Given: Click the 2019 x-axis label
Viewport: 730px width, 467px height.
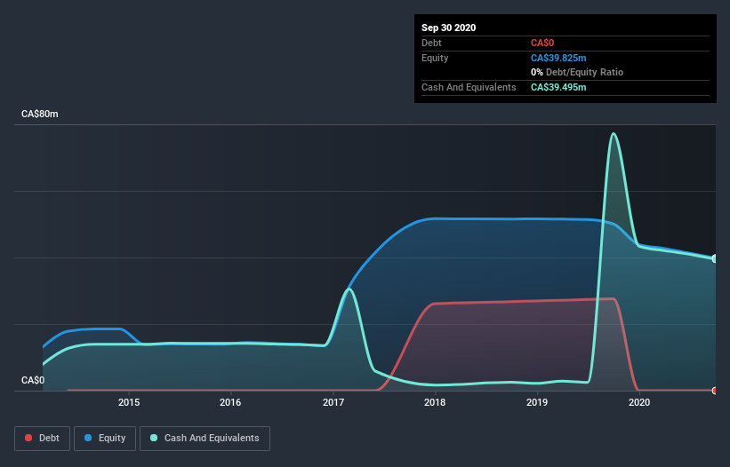Looking at the screenshot, I should coord(537,402).
